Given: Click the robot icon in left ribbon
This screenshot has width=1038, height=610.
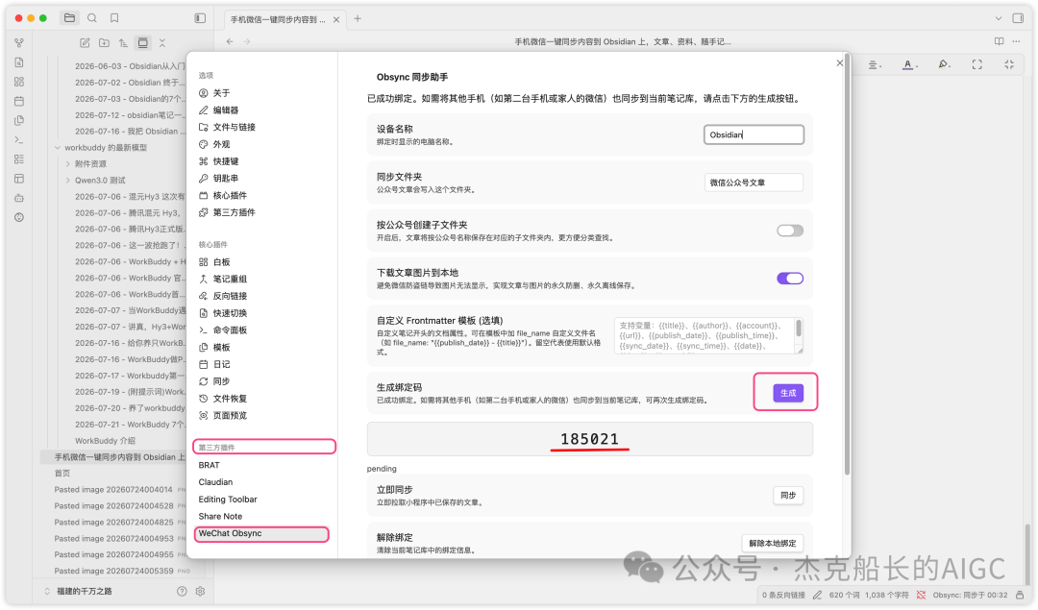Looking at the screenshot, I should click(19, 198).
